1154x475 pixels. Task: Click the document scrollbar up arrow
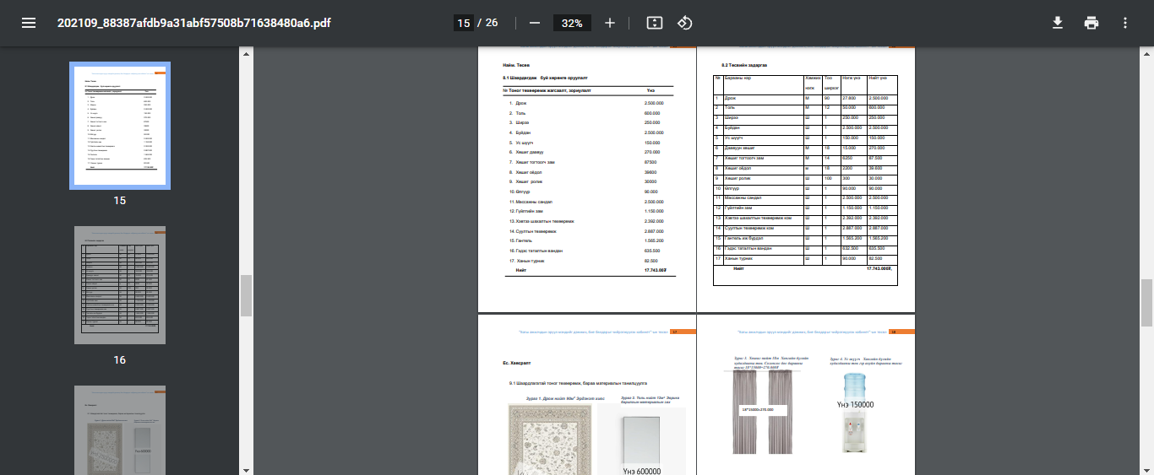[x=1146, y=54]
